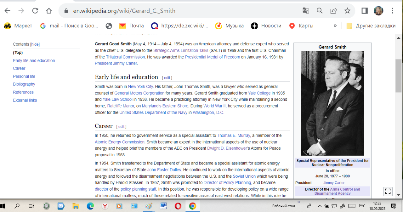Launch Microsoft Edge from the taskbar
This screenshot has height=212, width=403.
[90, 206]
